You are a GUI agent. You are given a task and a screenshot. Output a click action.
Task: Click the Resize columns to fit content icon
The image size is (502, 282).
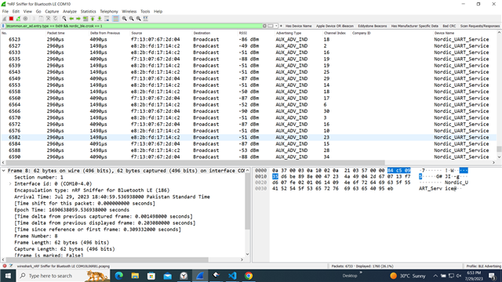pyautogui.click(x=146, y=19)
